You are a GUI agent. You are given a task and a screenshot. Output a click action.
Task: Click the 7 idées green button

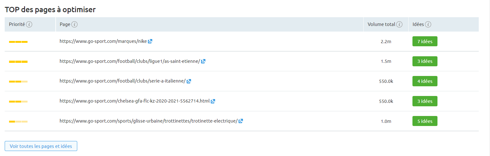point(425,41)
